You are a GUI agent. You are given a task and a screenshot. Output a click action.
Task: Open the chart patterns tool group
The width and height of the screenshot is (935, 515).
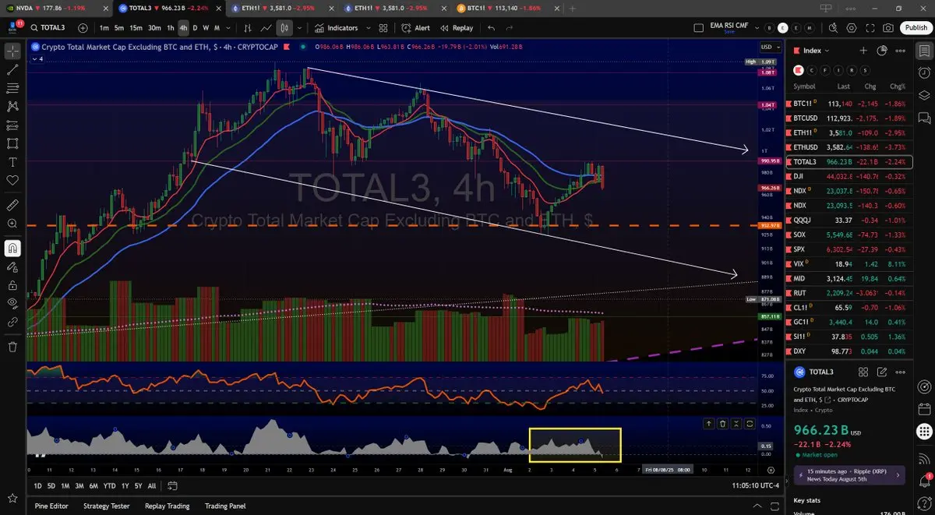(12, 106)
